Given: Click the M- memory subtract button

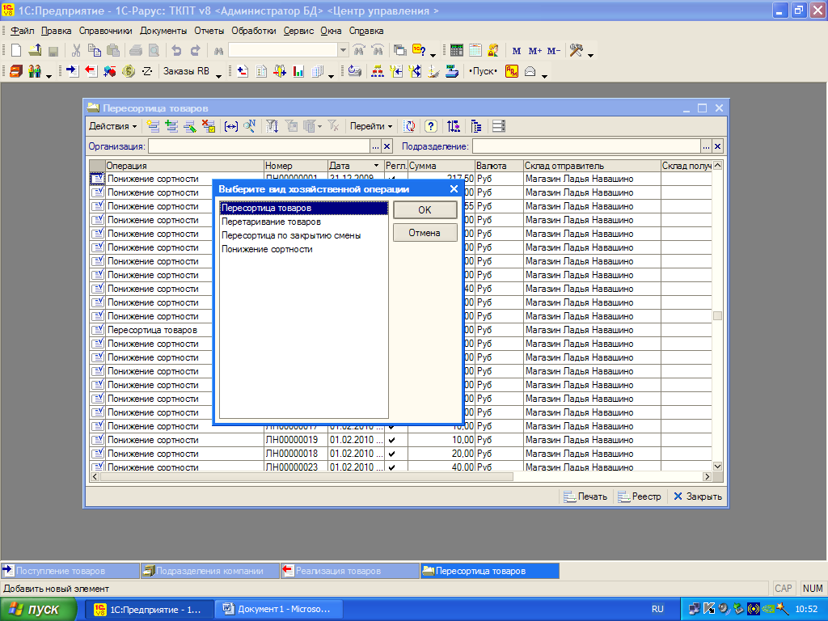Looking at the screenshot, I should click(553, 51).
